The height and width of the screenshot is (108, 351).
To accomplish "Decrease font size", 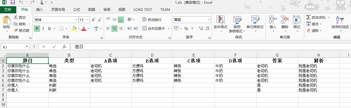I will [100, 20].
